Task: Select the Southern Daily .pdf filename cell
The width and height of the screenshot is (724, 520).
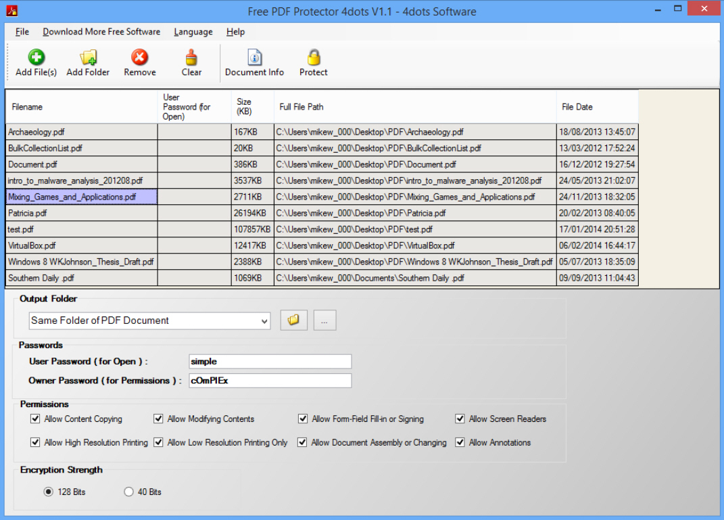Action: pos(82,278)
